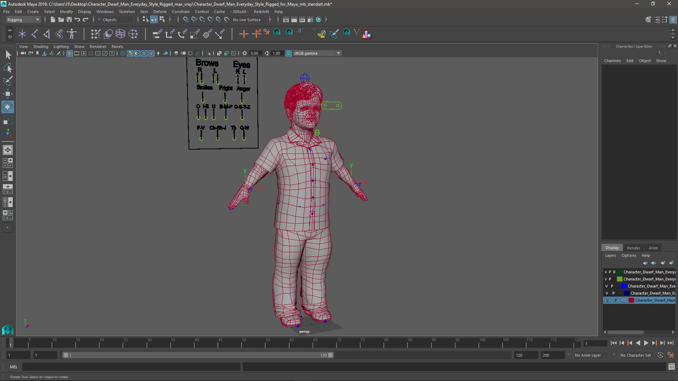Select the Rotate tool in toolbox
The height and width of the screenshot is (381, 678).
8,107
